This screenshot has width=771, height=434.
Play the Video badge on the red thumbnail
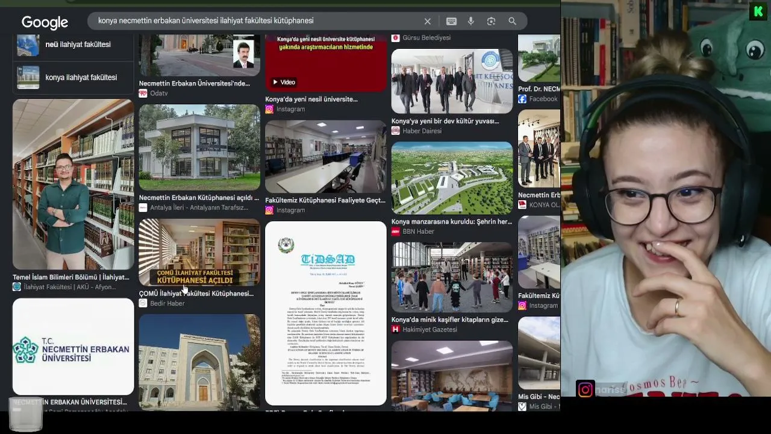pyautogui.click(x=283, y=82)
